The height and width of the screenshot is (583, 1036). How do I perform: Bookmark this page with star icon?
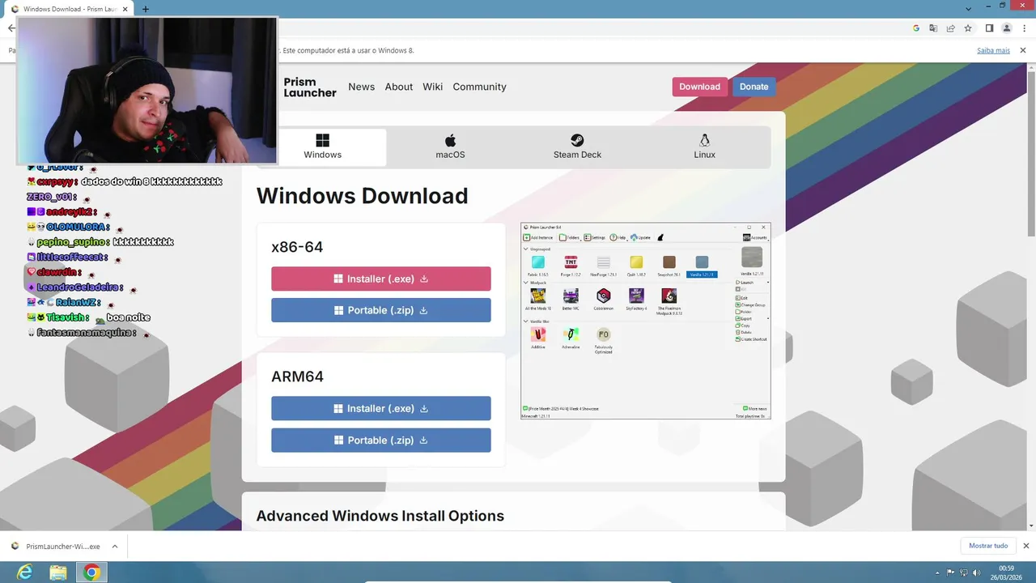click(x=967, y=28)
